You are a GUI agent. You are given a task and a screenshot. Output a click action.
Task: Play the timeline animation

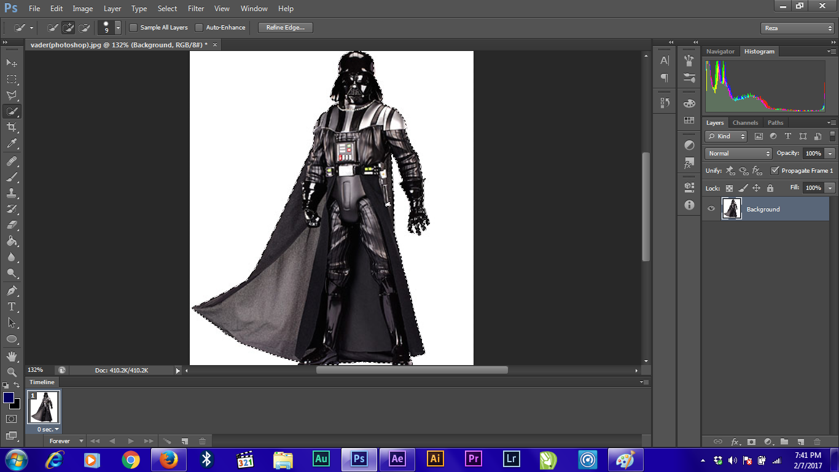(130, 441)
